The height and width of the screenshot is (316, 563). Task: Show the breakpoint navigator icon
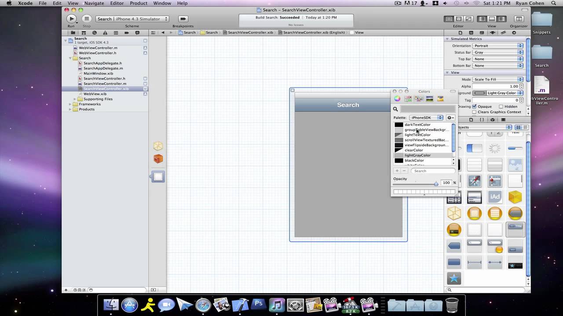127,33
